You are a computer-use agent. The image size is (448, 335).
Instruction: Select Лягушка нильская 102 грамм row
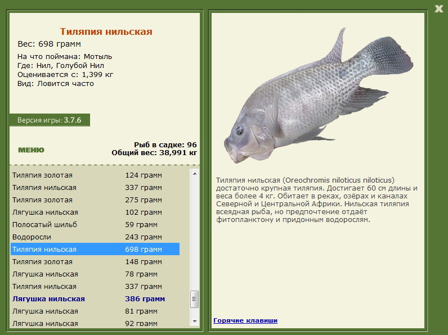95,212
